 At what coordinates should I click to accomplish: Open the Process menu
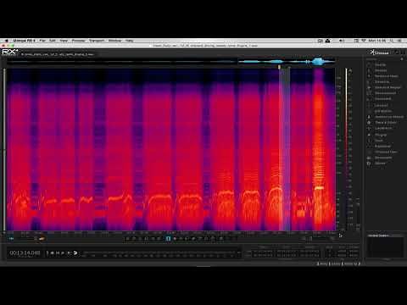(79, 41)
